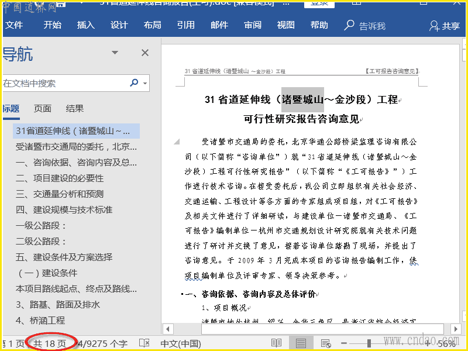Select heading 31省道延伸线（诸暨城山～... in navigation
Image resolution: width=468 pixels, height=351 pixels.
point(76,131)
